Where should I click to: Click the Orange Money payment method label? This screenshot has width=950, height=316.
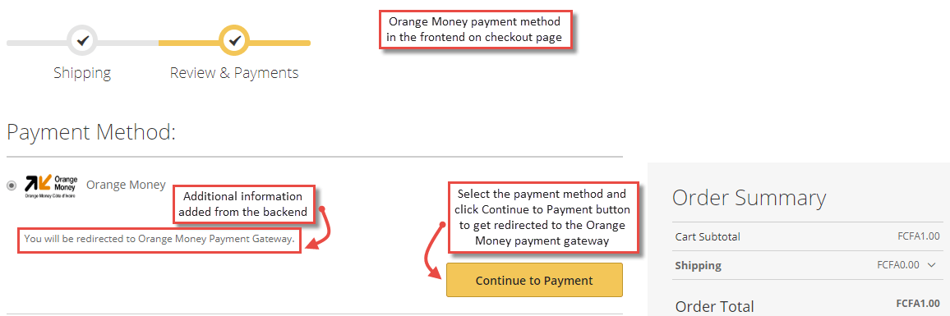tap(126, 185)
